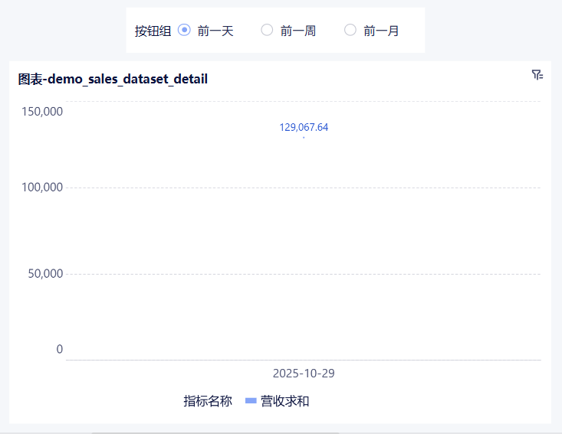The width and height of the screenshot is (562, 434).
Task: Open the chart filter icon
Action: pyautogui.click(x=537, y=75)
